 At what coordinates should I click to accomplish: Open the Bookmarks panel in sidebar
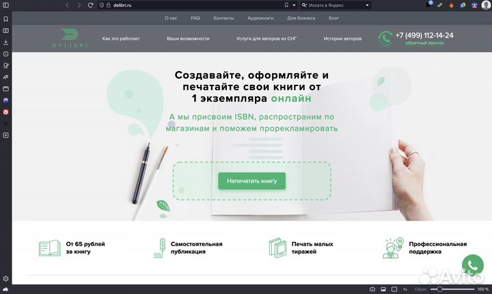pyautogui.click(x=5, y=19)
